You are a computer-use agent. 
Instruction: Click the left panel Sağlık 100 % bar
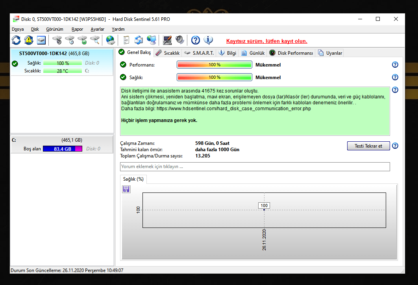[62, 63]
